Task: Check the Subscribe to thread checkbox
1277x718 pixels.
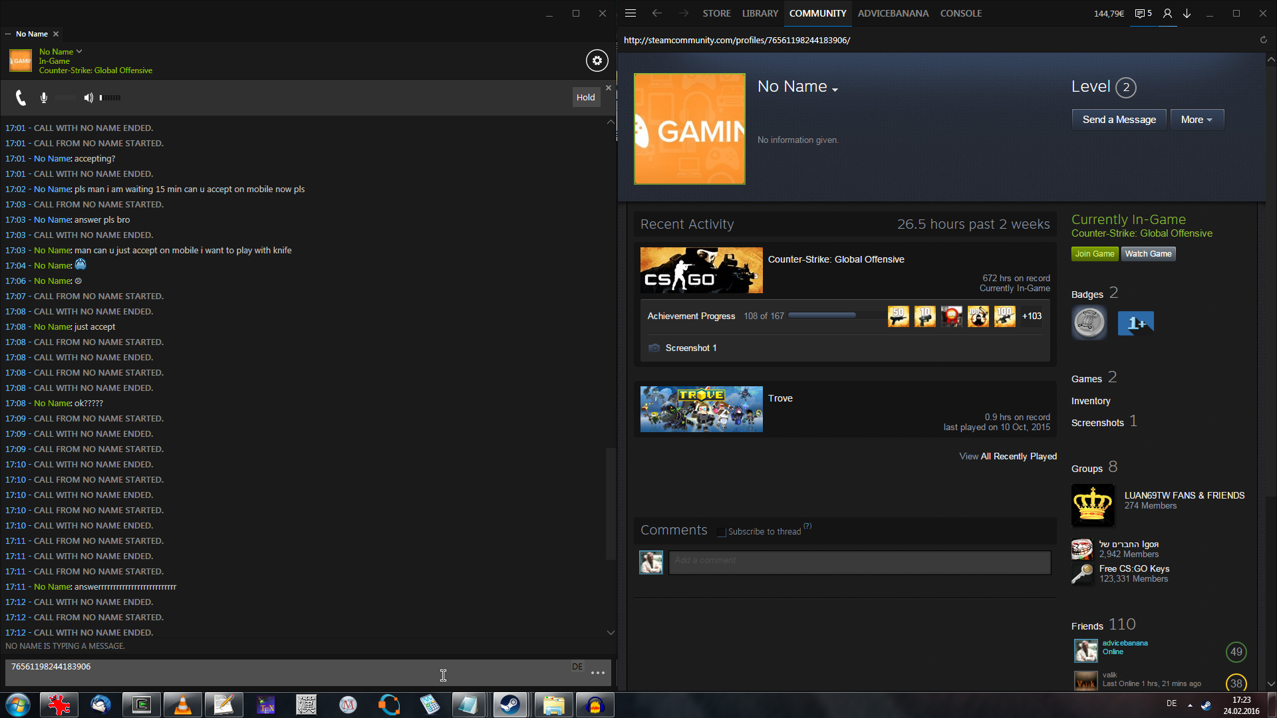Action: coord(722,532)
